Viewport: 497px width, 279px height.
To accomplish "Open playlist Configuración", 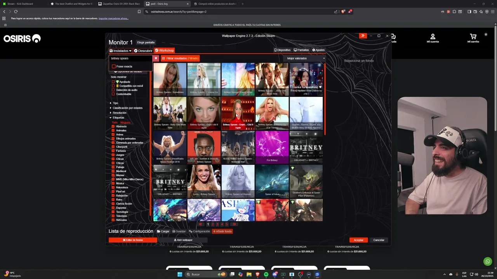I will pos(199,231).
